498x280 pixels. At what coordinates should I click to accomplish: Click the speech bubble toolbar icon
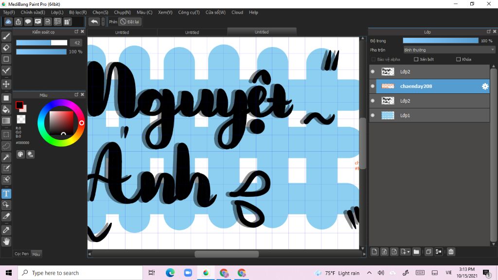pyautogui.click(x=28, y=21)
